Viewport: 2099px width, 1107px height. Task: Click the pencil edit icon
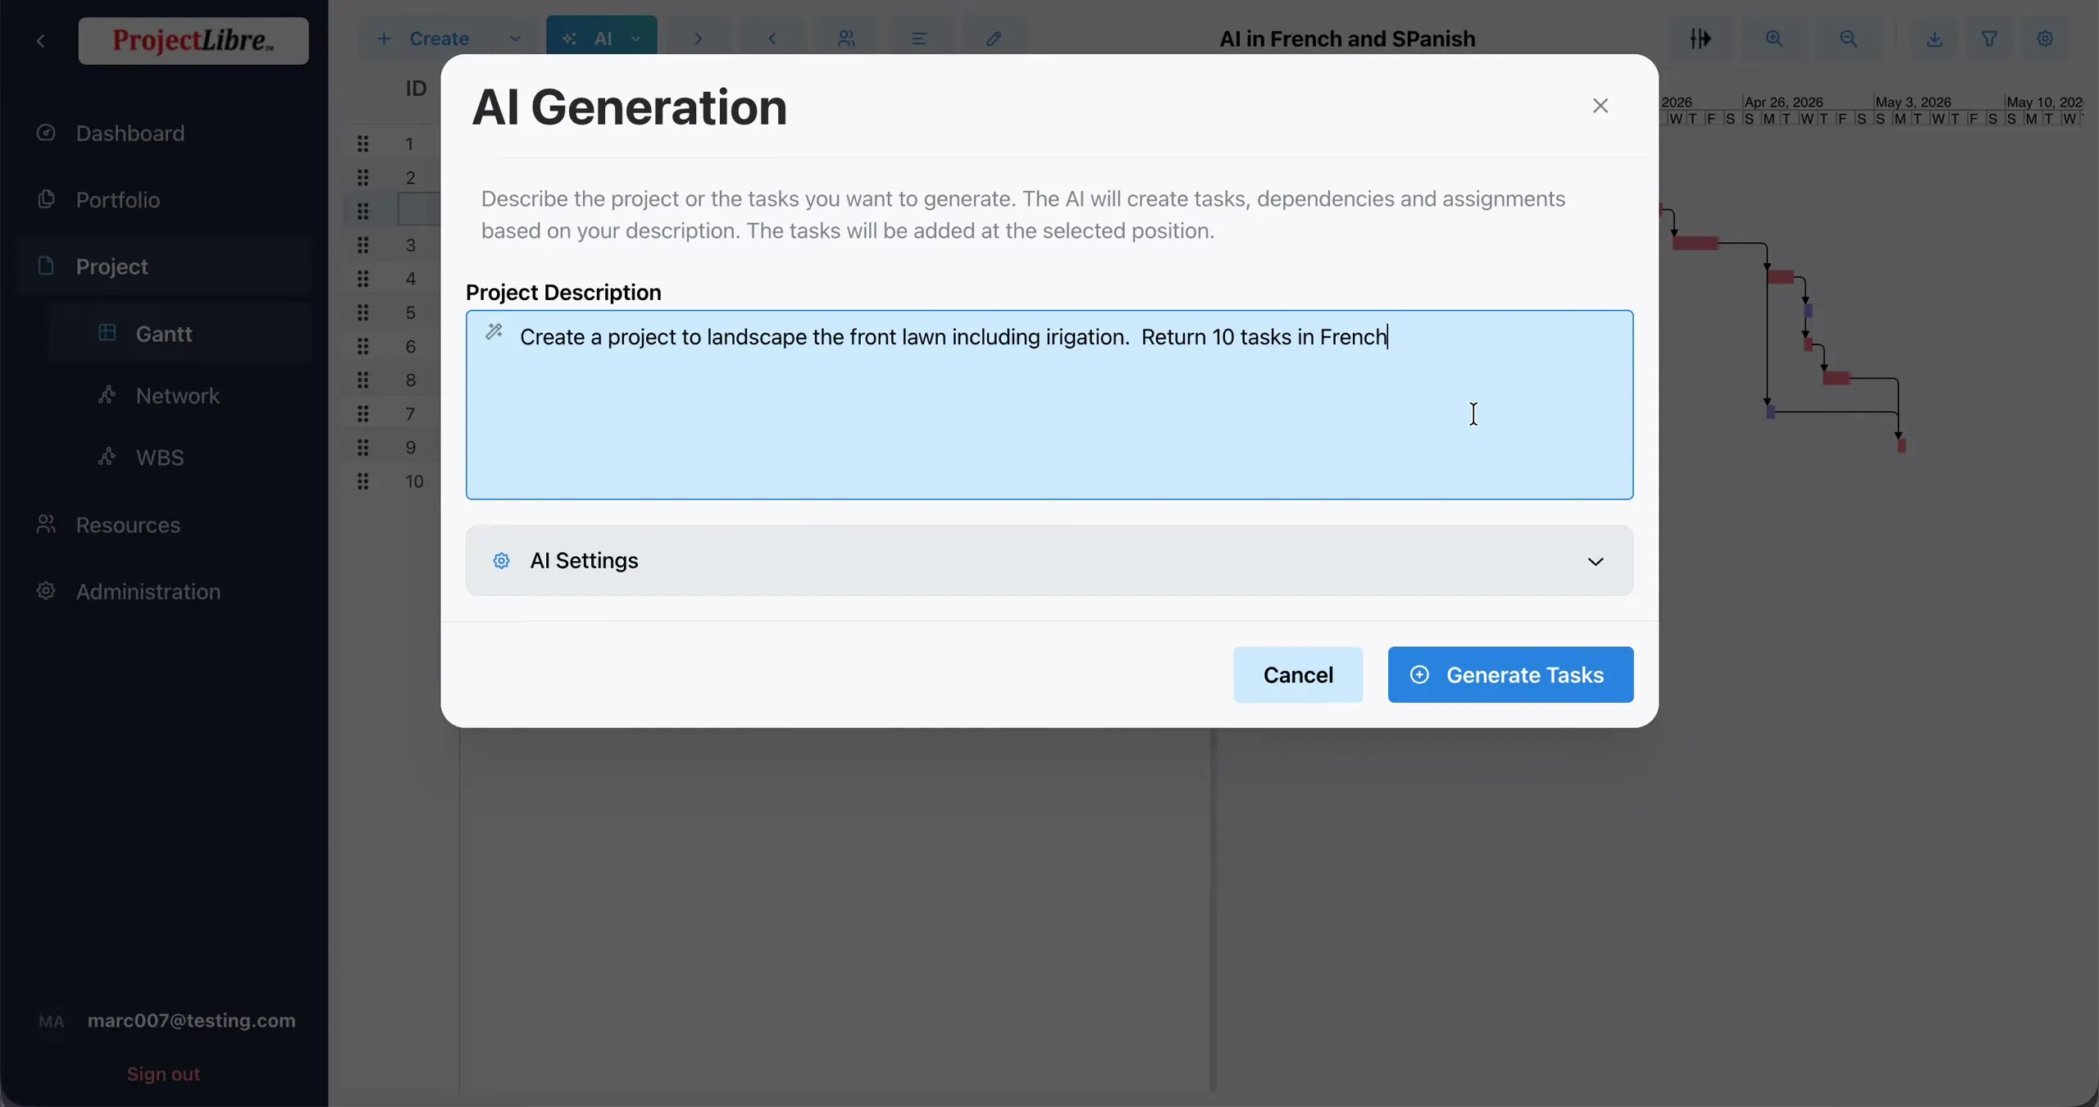[x=994, y=39]
